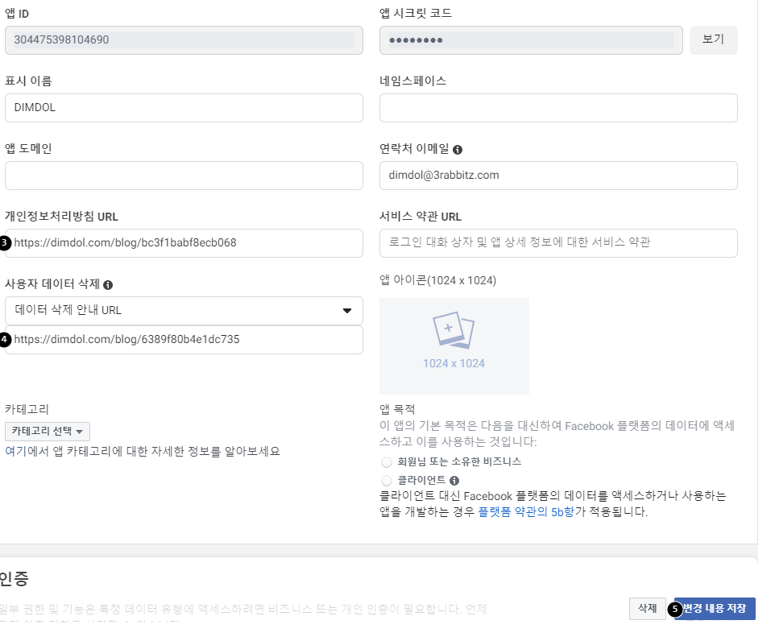The height and width of the screenshot is (641, 775).
Task: Open the 플랫폼 약관의 5b항 link
Action: (x=526, y=512)
